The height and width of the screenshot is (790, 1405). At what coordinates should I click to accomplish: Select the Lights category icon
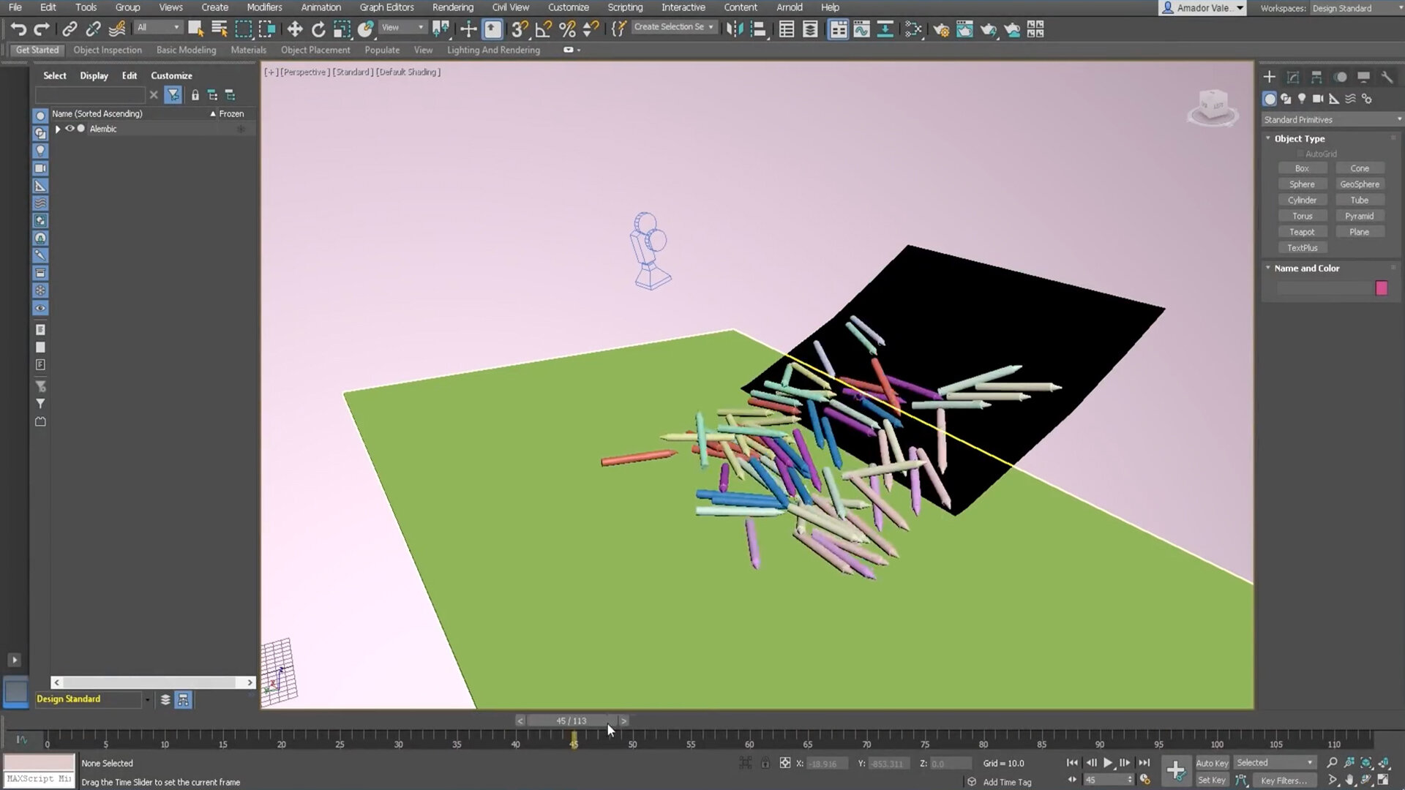coord(1302,99)
